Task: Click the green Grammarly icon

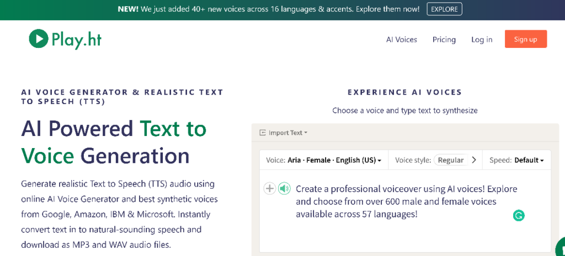Action: coord(519,215)
